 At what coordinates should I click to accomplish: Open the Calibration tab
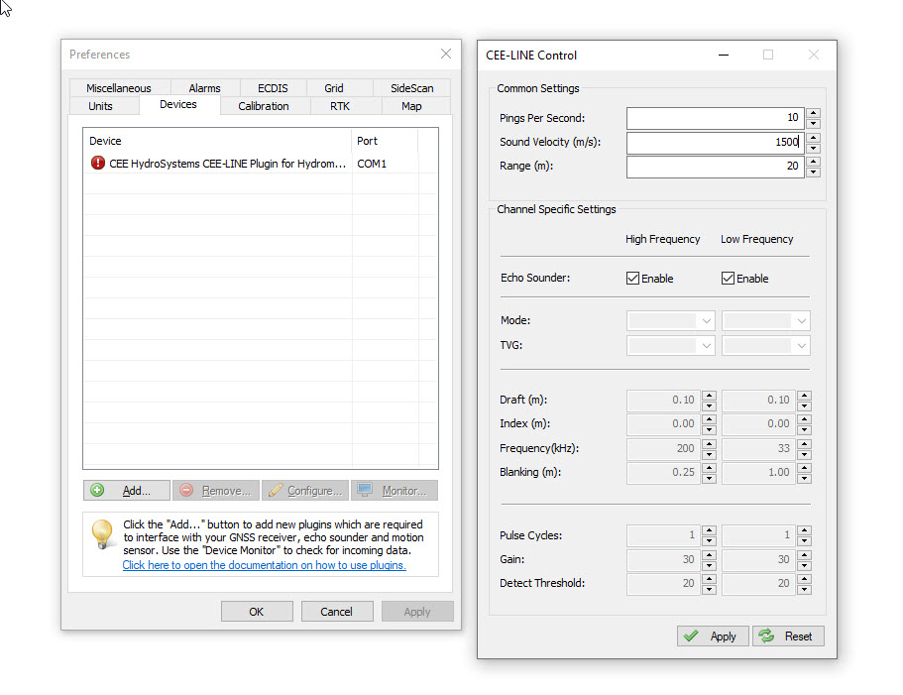point(264,106)
